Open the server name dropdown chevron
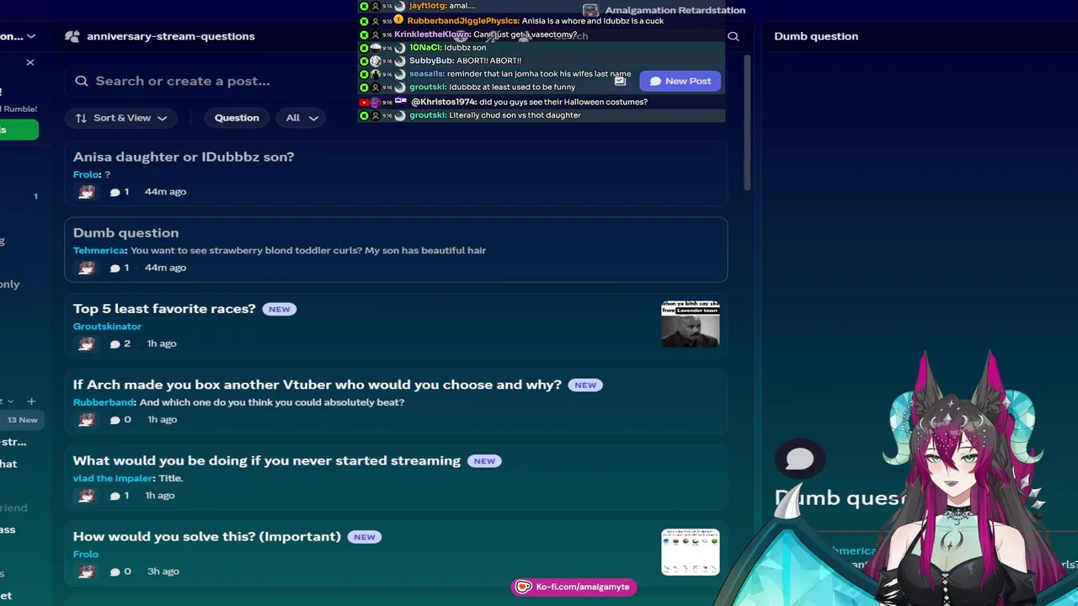 [x=31, y=36]
